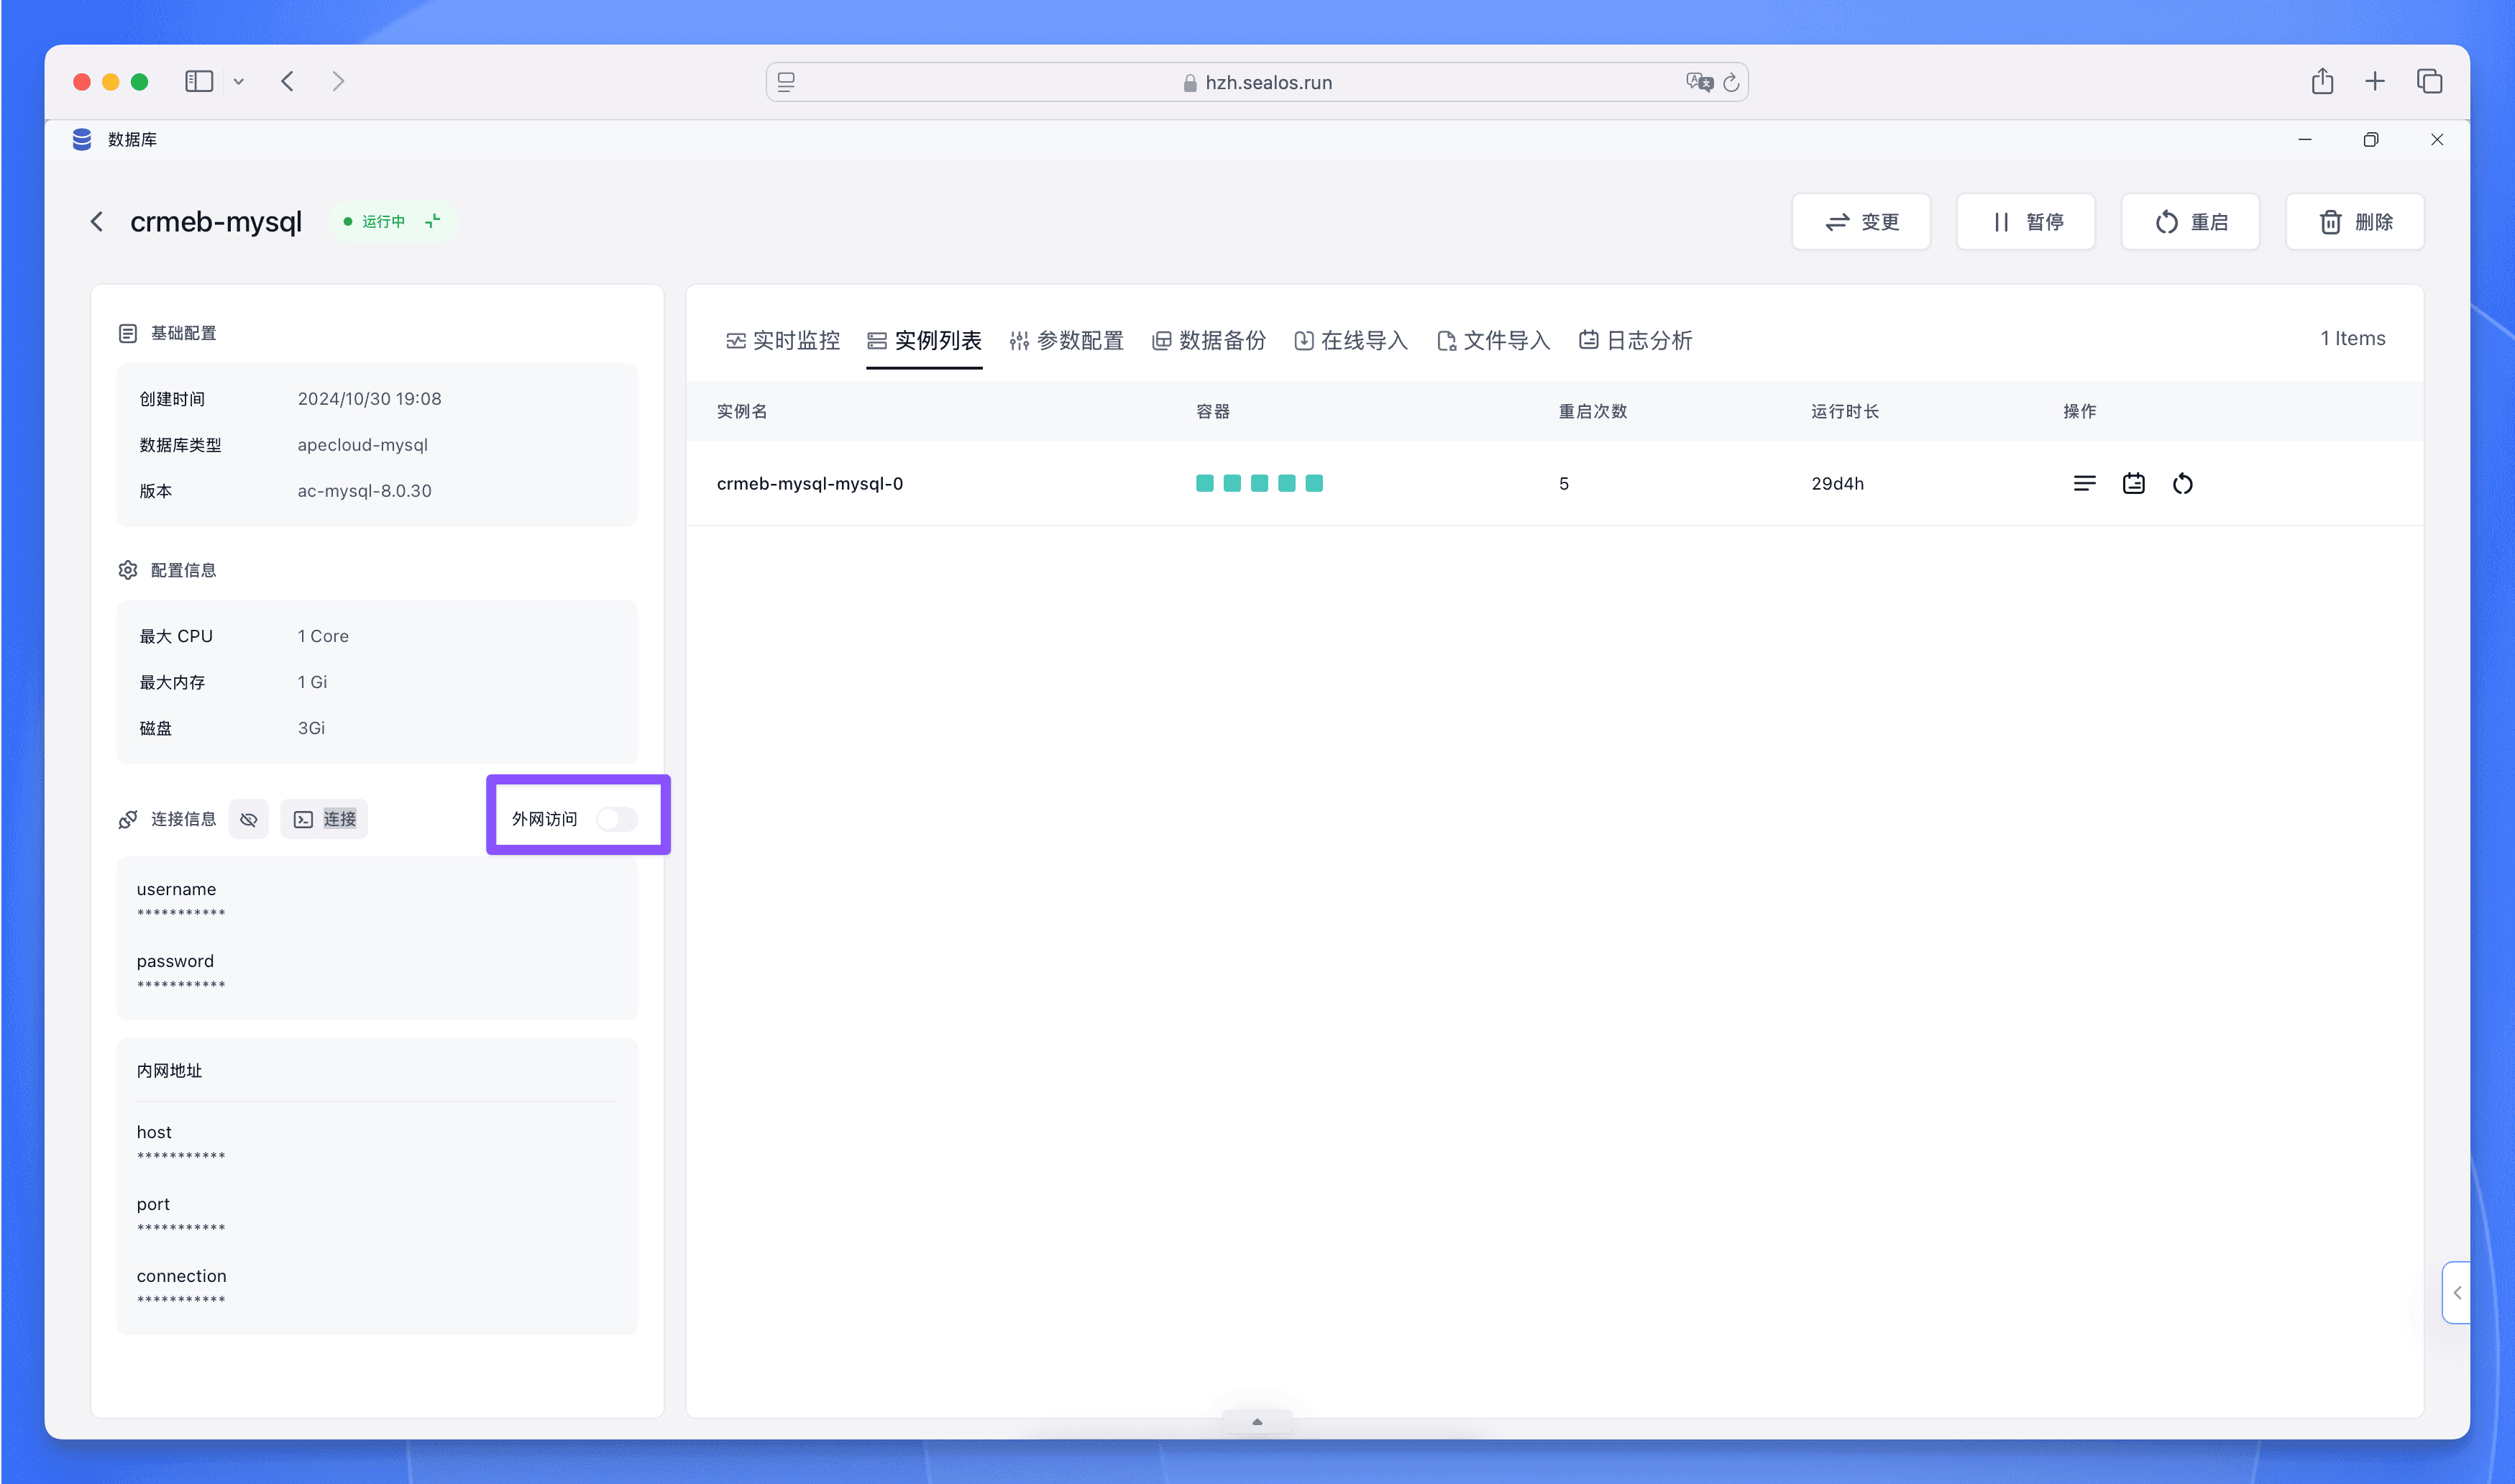Click the hzh.sealos.run address bar
The image size is (2515, 1484).
(x=1258, y=82)
